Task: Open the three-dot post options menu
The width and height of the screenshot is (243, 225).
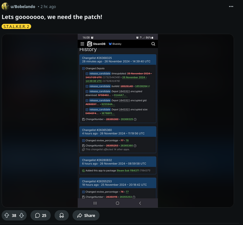Action: (231, 6)
